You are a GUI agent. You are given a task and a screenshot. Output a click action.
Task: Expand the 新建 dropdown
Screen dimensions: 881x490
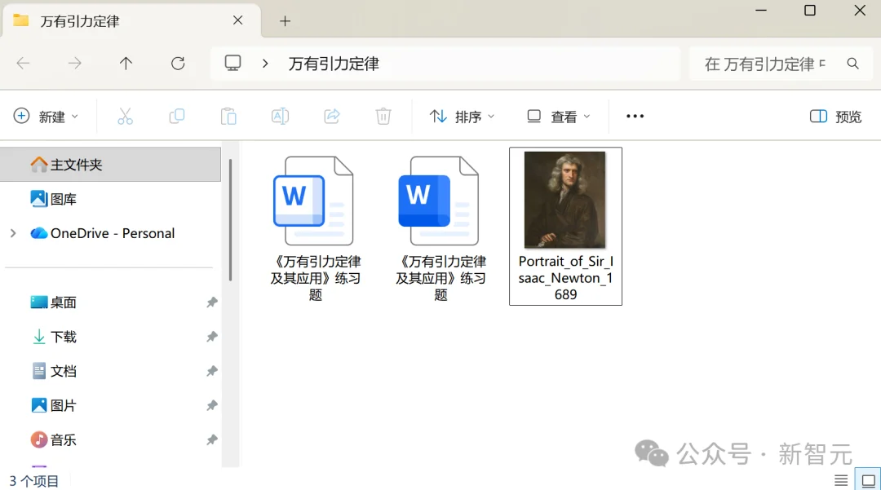tap(46, 116)
